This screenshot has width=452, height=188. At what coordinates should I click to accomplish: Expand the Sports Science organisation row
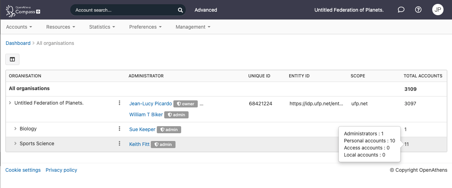[x=16, y=143]
